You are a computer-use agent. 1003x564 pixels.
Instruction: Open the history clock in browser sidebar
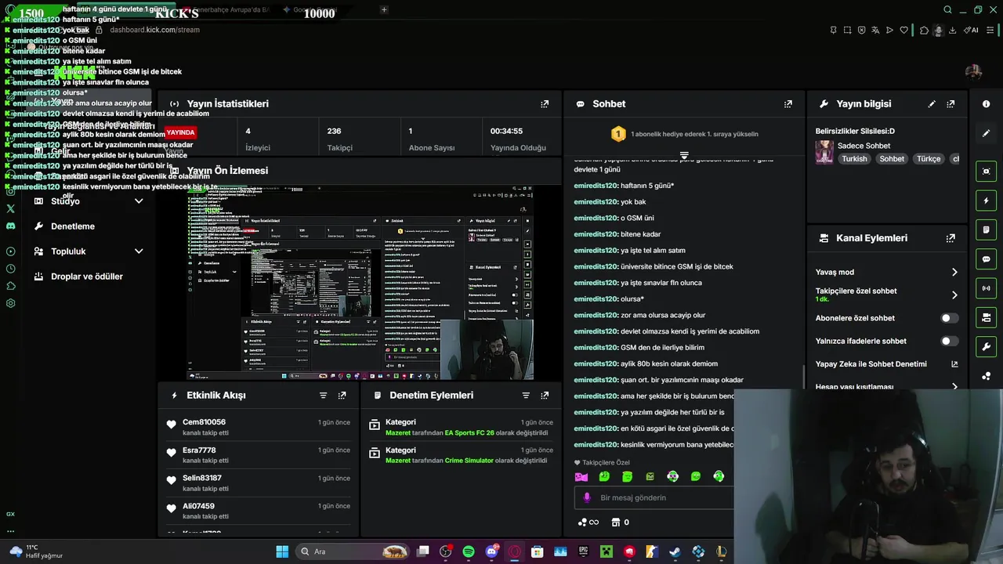point(10,269)
